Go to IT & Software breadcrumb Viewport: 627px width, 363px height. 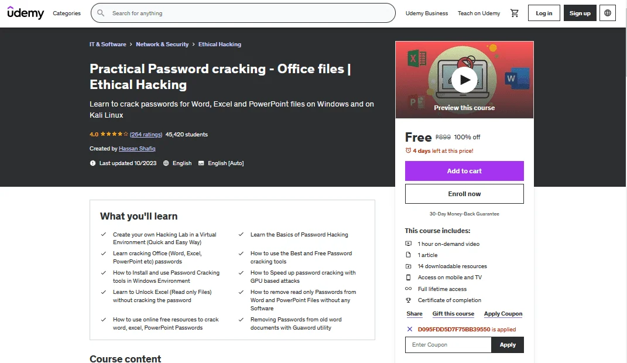(108, 44)
